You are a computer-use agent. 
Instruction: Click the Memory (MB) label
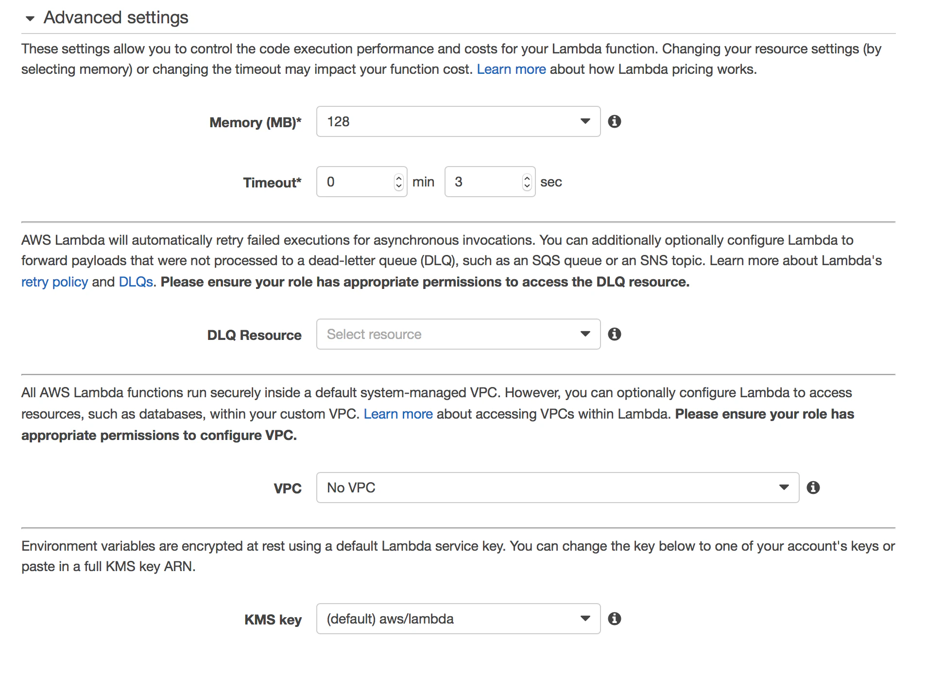tap(256, 122)
